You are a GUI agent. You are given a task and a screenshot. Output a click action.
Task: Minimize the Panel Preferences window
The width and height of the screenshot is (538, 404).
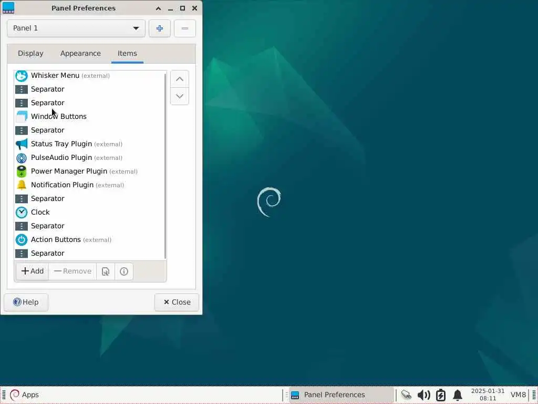point(171,8)
